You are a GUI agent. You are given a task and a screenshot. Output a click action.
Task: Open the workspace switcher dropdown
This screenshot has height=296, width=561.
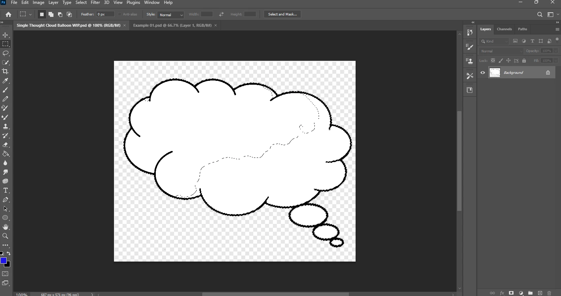click(552, 14)
